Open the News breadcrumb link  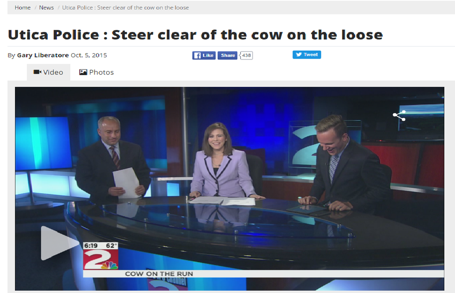(x=46, y=7)
